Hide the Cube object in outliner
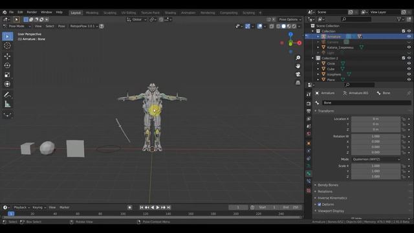414x233 pixels. (409, 69)
